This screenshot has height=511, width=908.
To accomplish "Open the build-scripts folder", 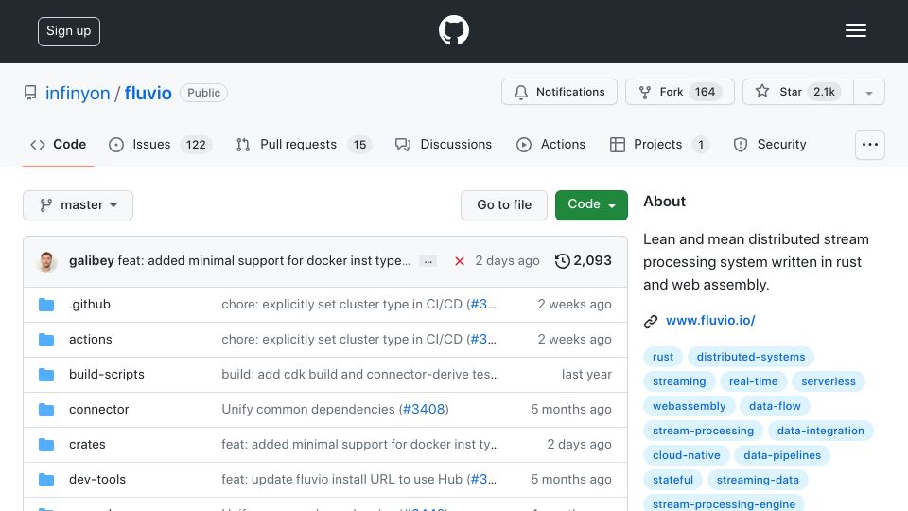I will click(107, 375).
